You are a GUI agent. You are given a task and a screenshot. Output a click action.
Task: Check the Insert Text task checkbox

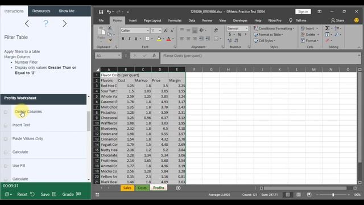[6, 125]
